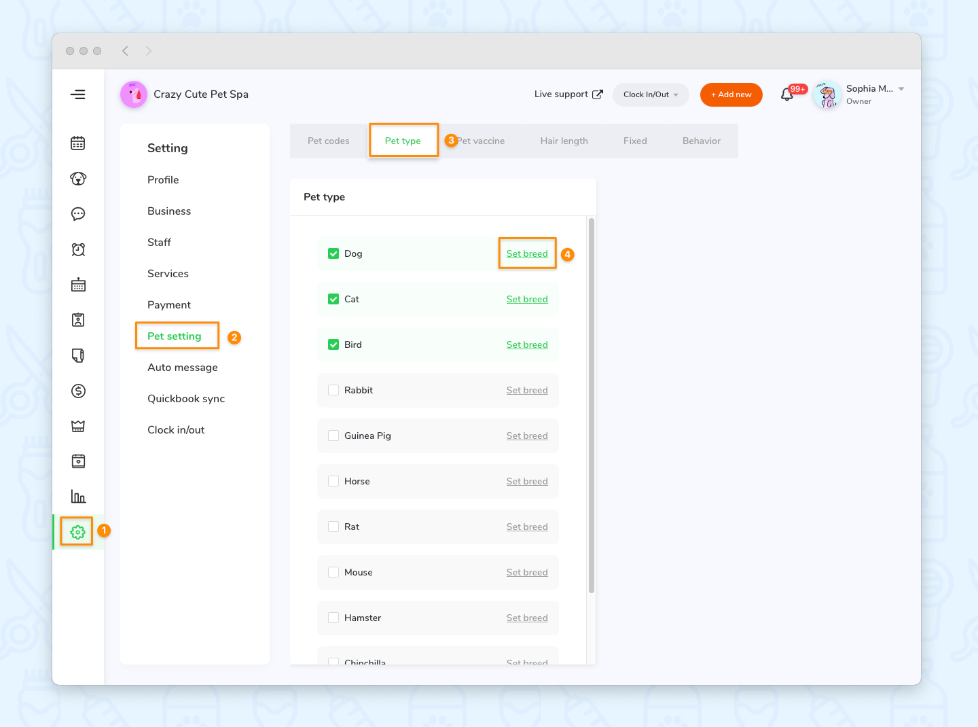The image size is (978, 727).
Task: Click Set breed for Cat
Action: tap(527, 299)
